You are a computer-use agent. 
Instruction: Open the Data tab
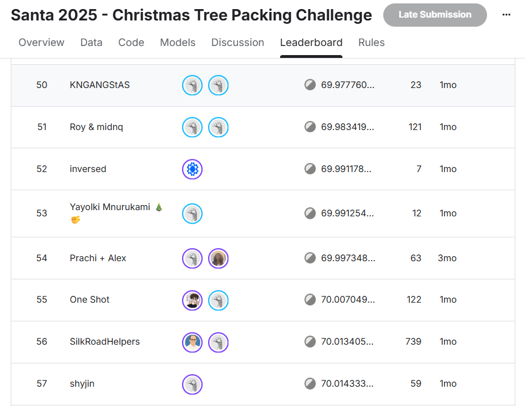point(91,42)
